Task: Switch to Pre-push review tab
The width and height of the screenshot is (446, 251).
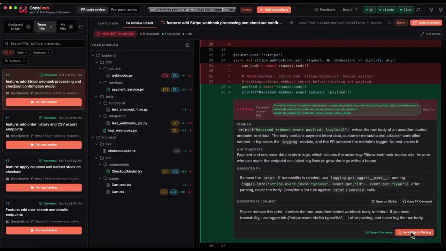Action: (124, 10)
